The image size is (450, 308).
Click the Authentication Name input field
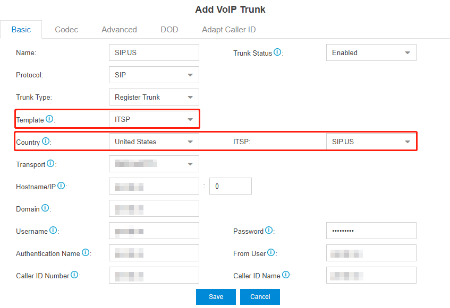(x=154, y=253)
